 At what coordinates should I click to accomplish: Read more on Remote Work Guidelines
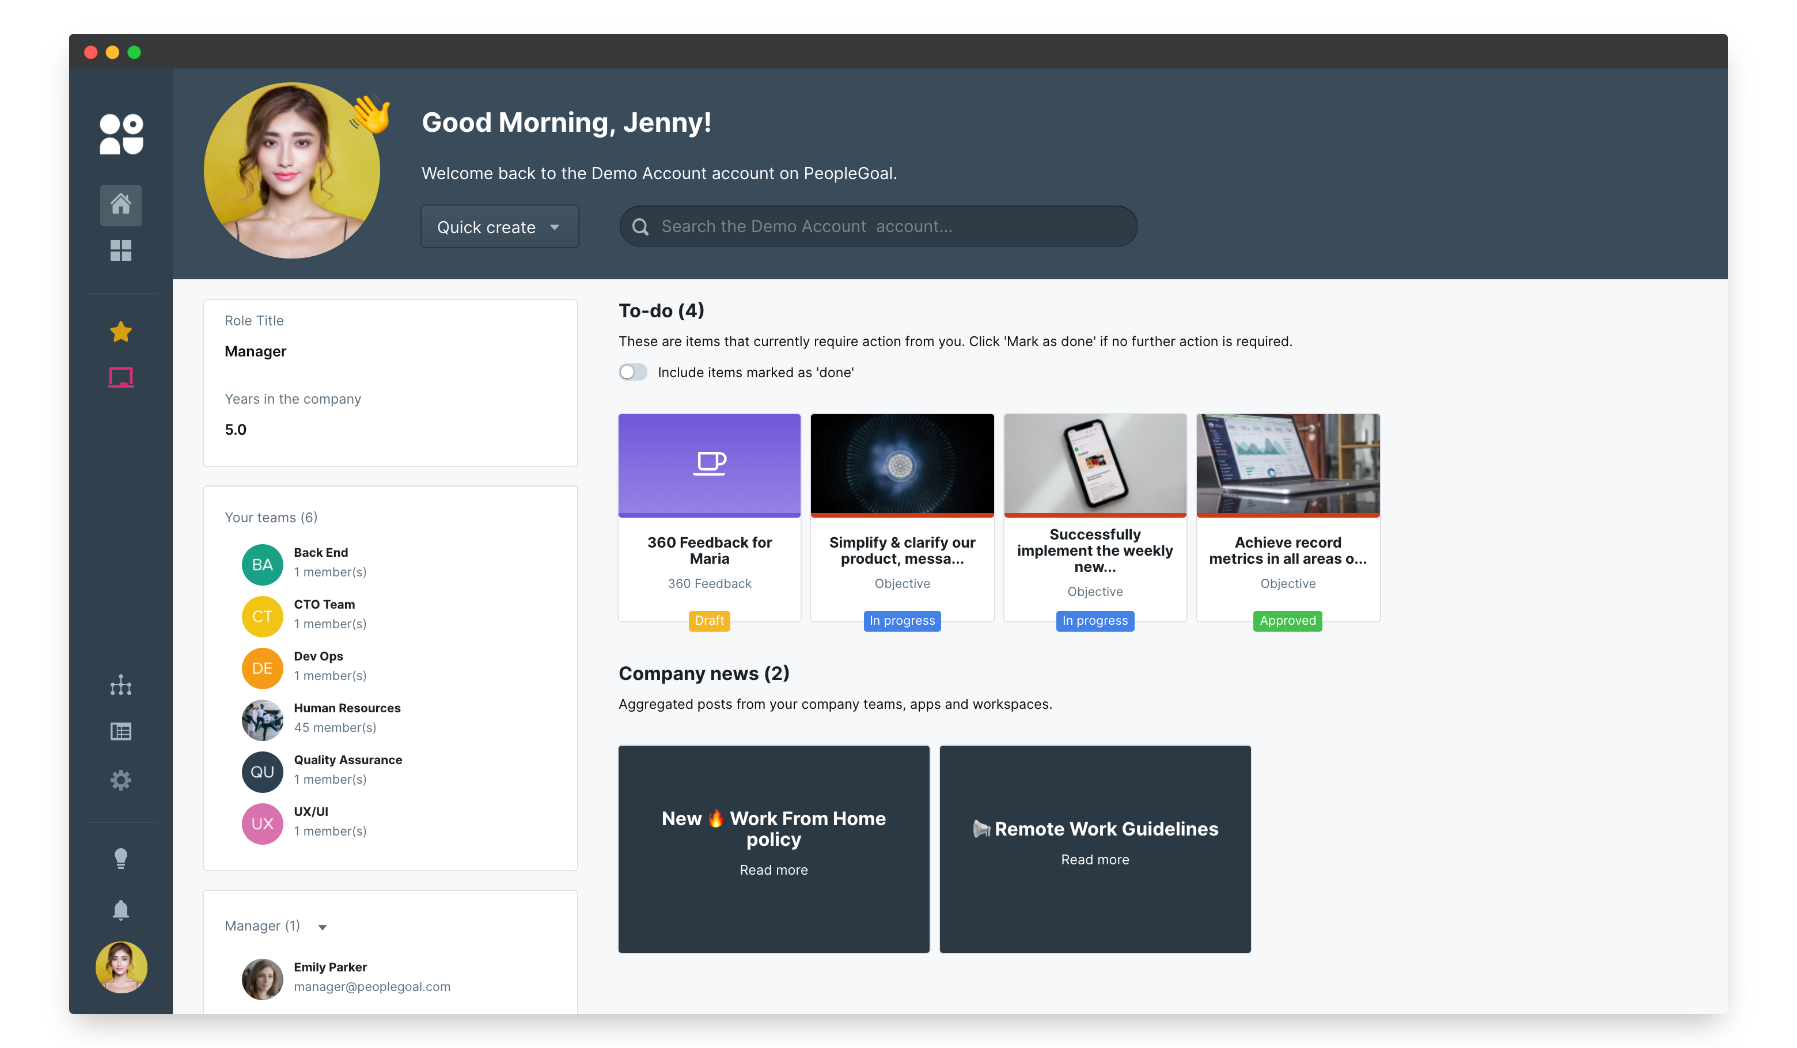click(1094, 860)
